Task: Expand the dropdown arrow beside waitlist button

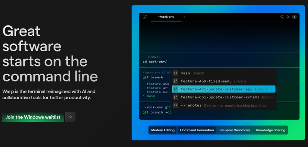Action: click(70, 117)
